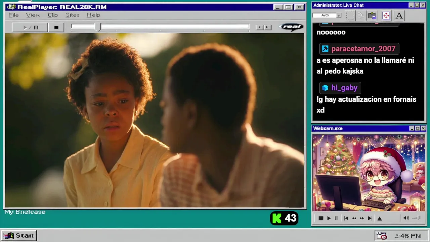The image size is (430, 242).
Task: Mute using the speaker icon in Webcam.exe
Action: pyautogui.click(x=406, y=218)
